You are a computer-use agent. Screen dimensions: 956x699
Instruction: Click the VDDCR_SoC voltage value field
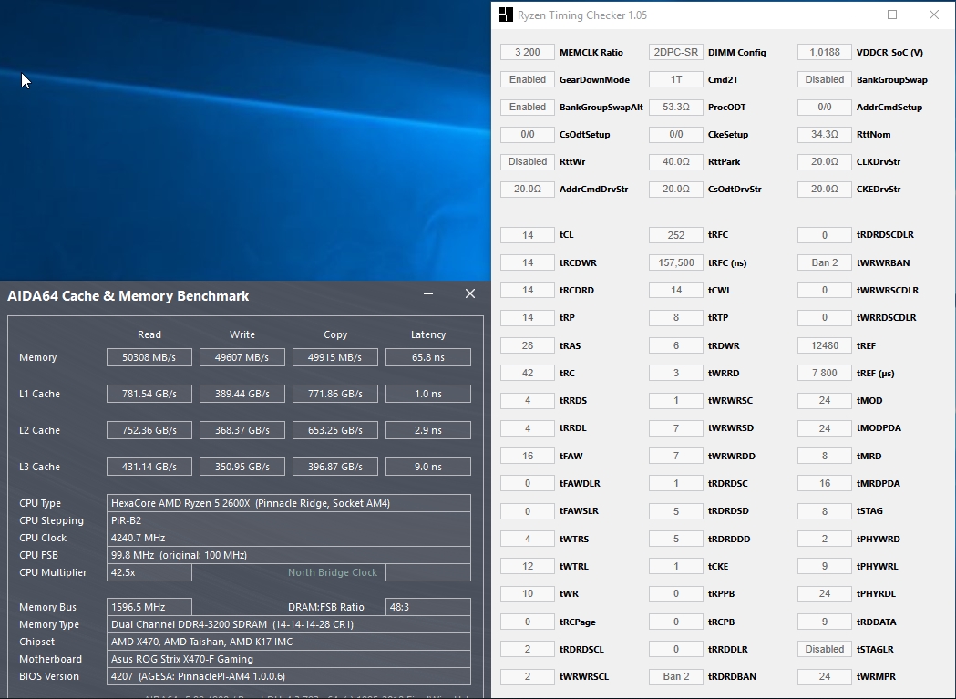824,53
